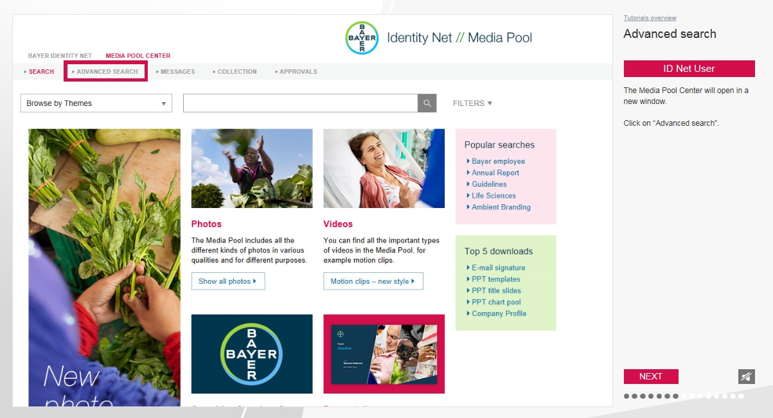This screenshot has width=773, height=418.
Task: Click the Videos heading link
Action: pos(338,224)
